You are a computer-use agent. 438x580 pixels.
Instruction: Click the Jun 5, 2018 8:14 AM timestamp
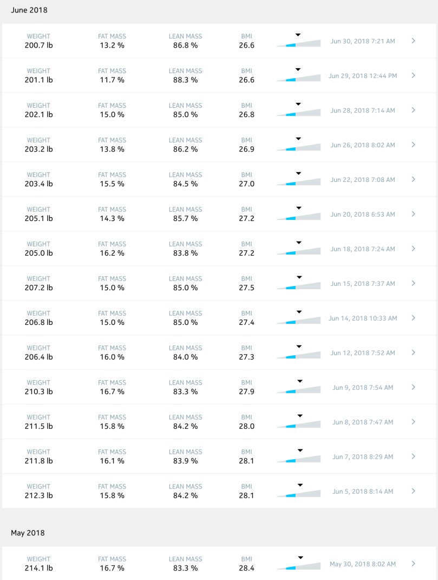[362, 491]
